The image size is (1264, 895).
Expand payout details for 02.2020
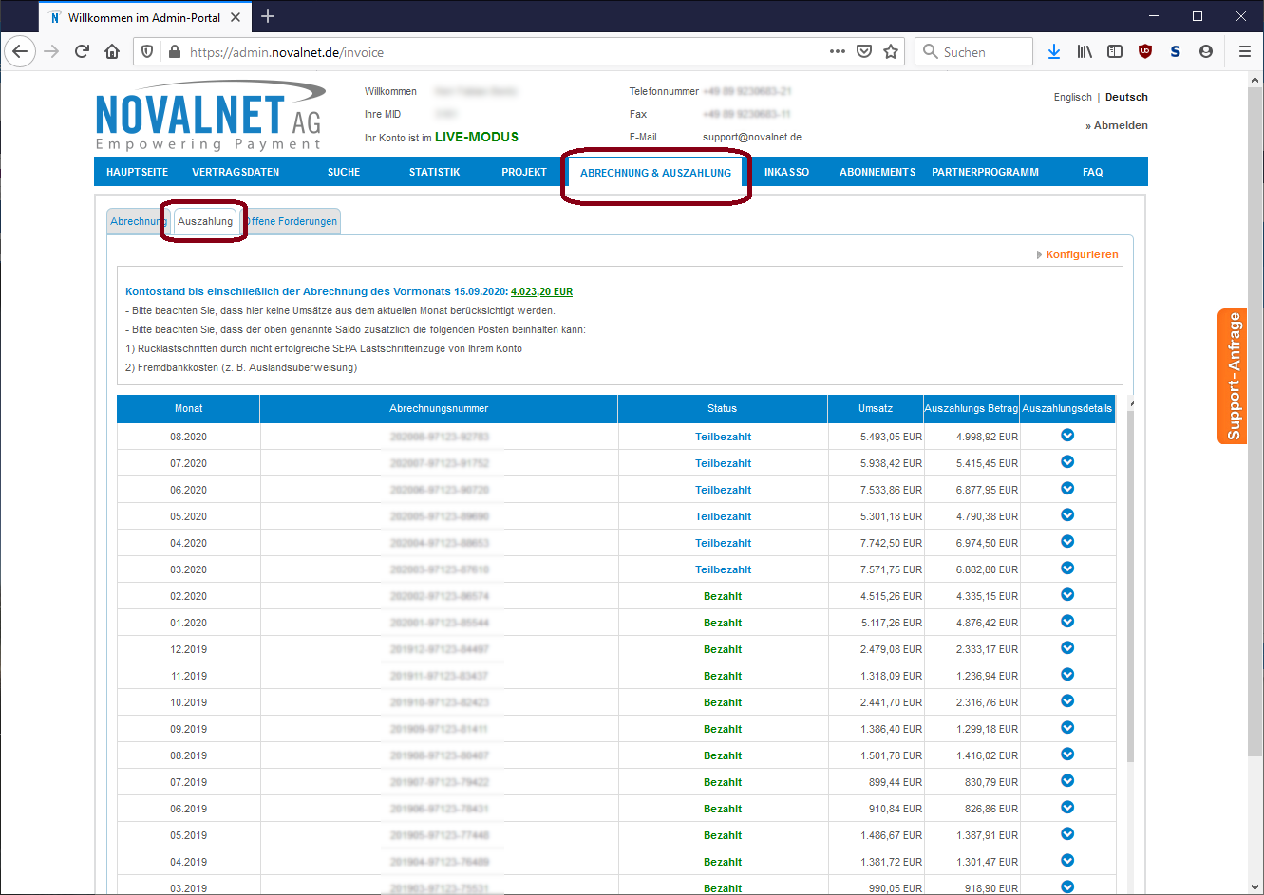(x=1067, y=595)
